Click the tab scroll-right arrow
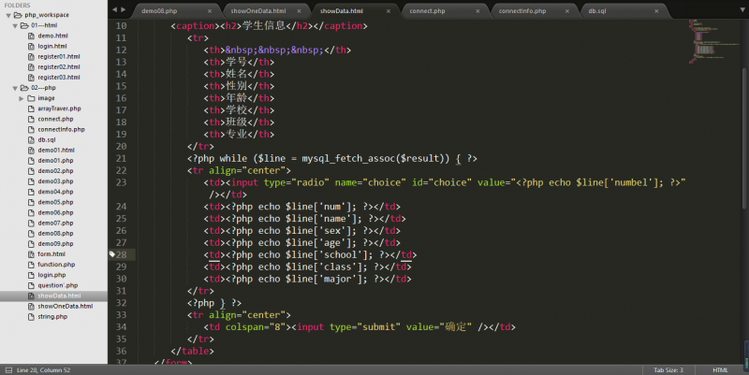This screenshot has width=749, height=375. (x=124, y=9)
